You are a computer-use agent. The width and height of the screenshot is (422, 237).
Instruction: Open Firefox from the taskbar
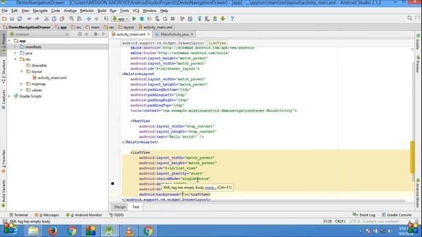pyautogui.click(x=53, y=231)
